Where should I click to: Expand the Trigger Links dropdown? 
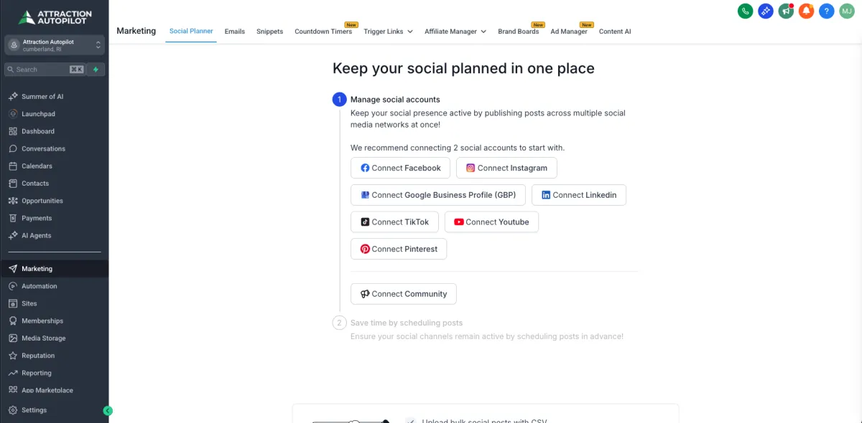388,32
